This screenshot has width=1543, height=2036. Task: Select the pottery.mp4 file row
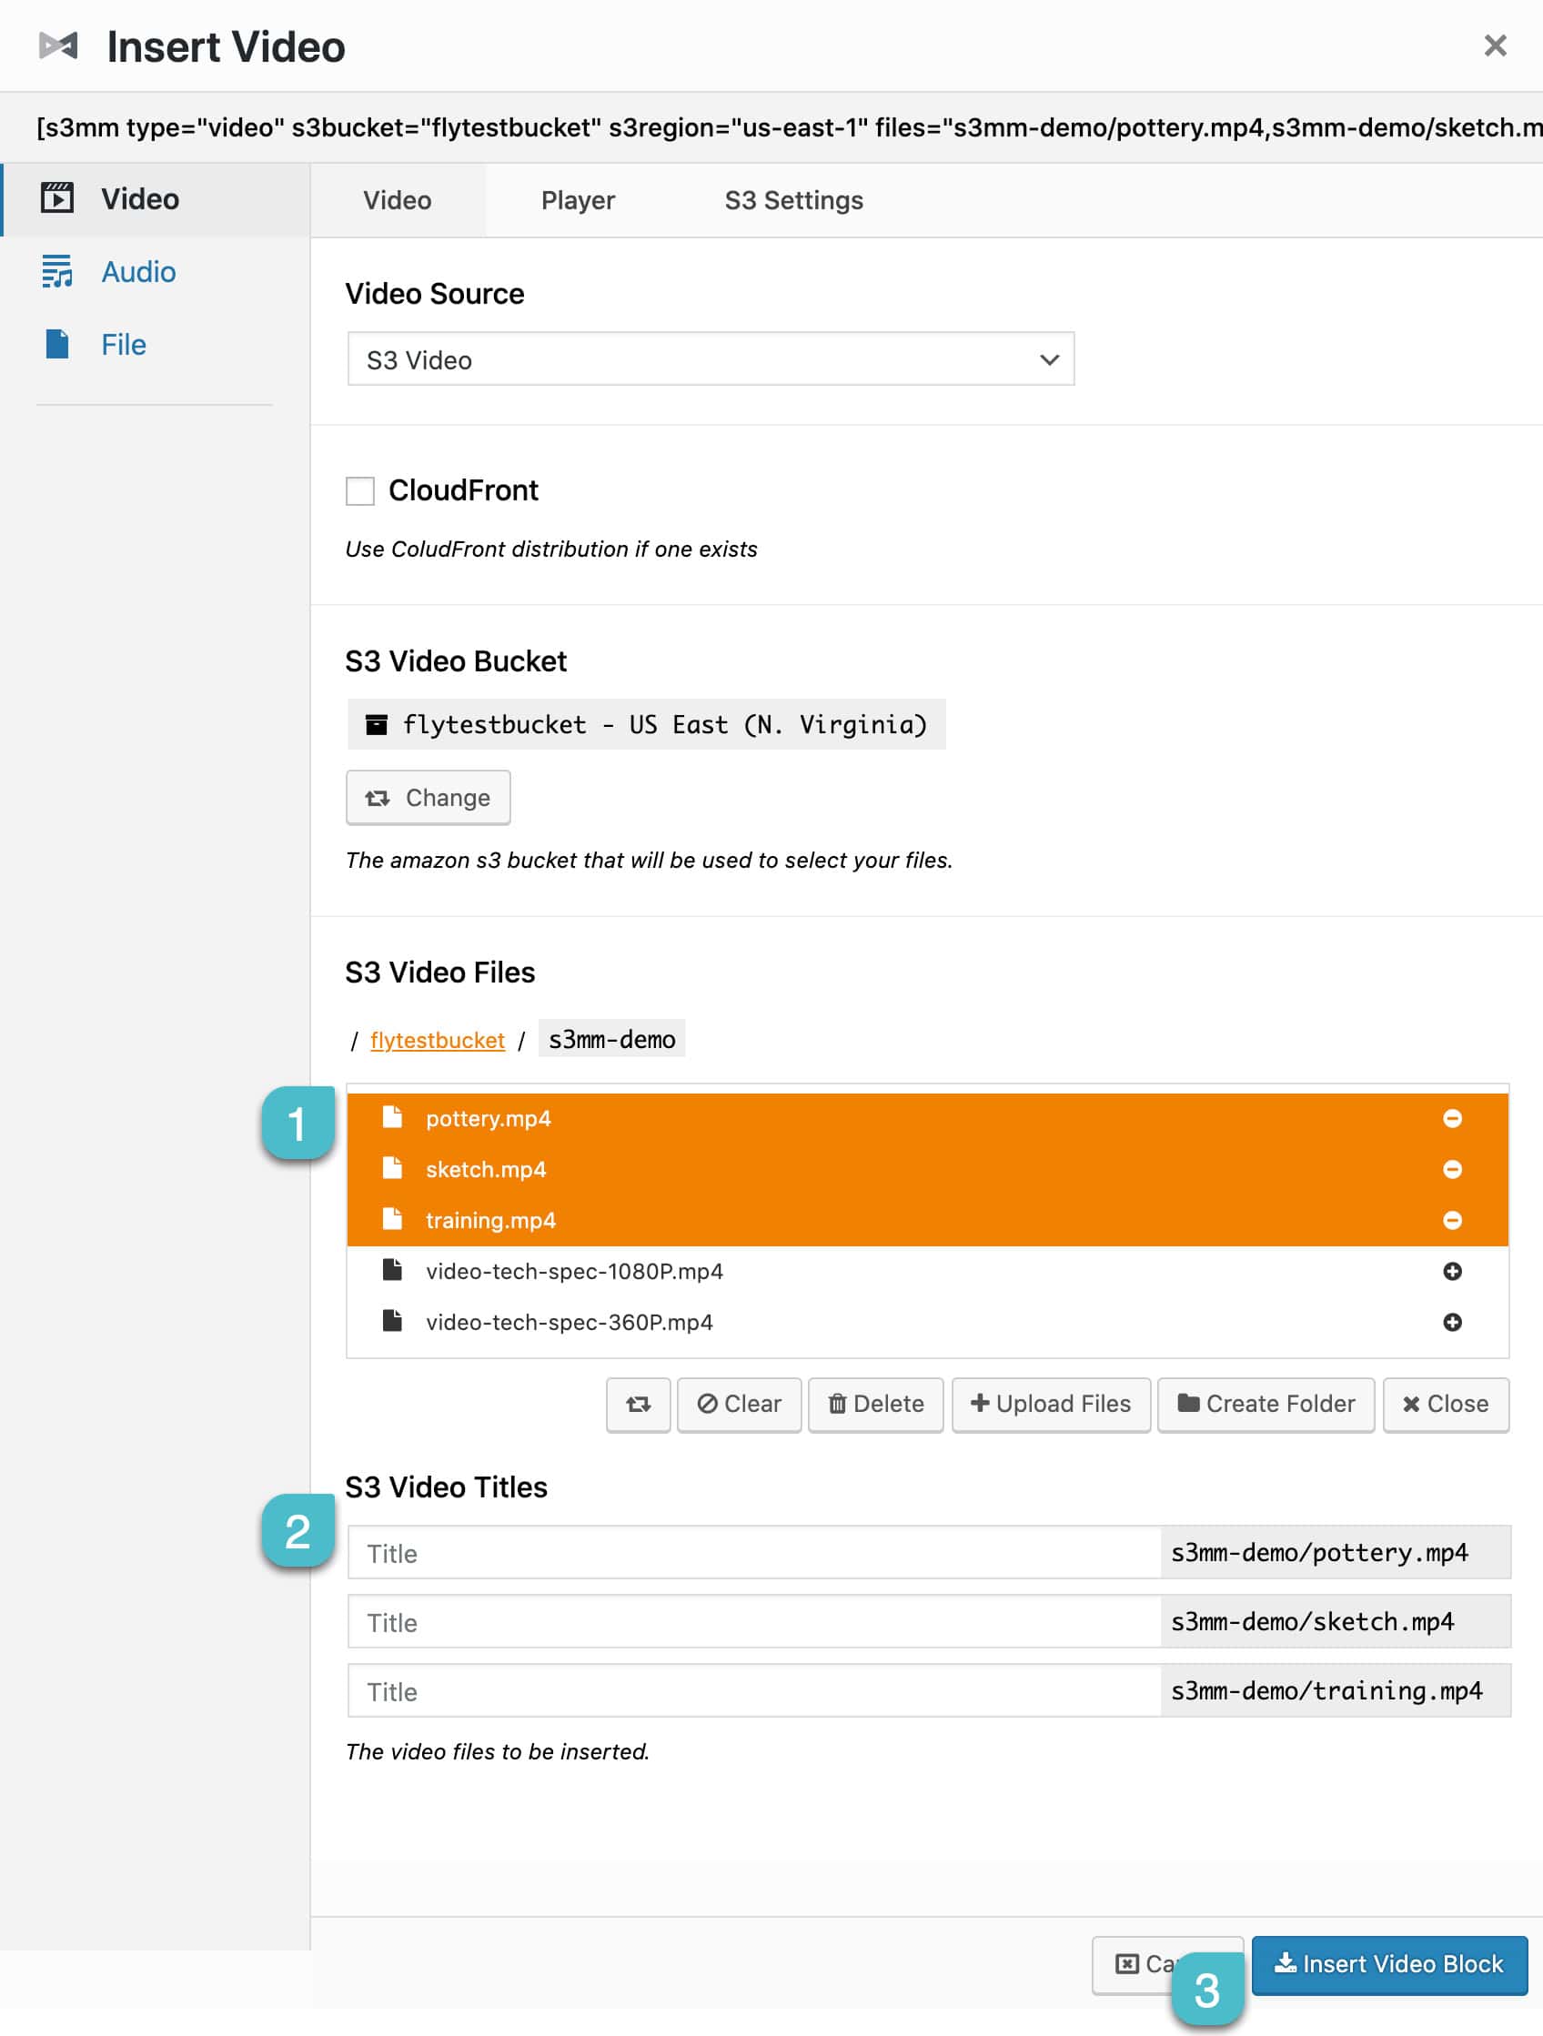[927, 1118]
